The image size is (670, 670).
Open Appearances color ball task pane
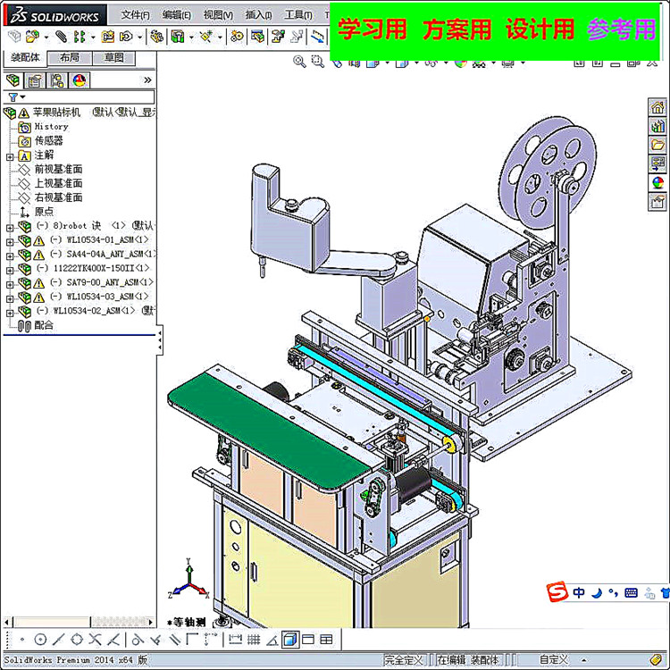pyautogui.click(x=657, y=183)
